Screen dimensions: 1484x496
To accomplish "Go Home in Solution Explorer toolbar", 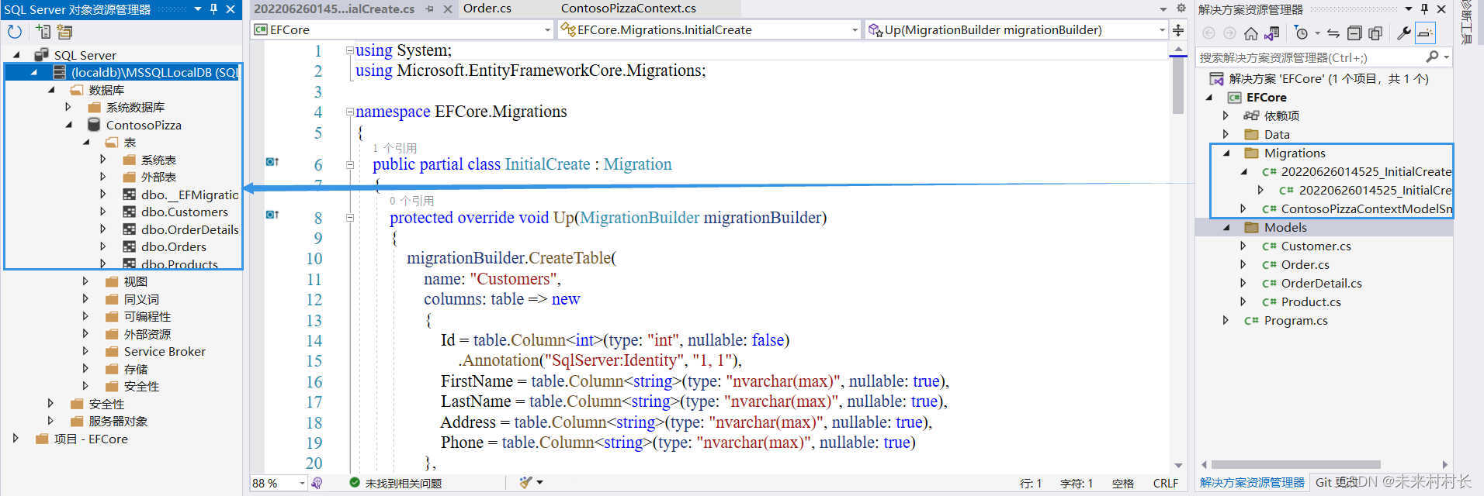I will (1250, 33).
